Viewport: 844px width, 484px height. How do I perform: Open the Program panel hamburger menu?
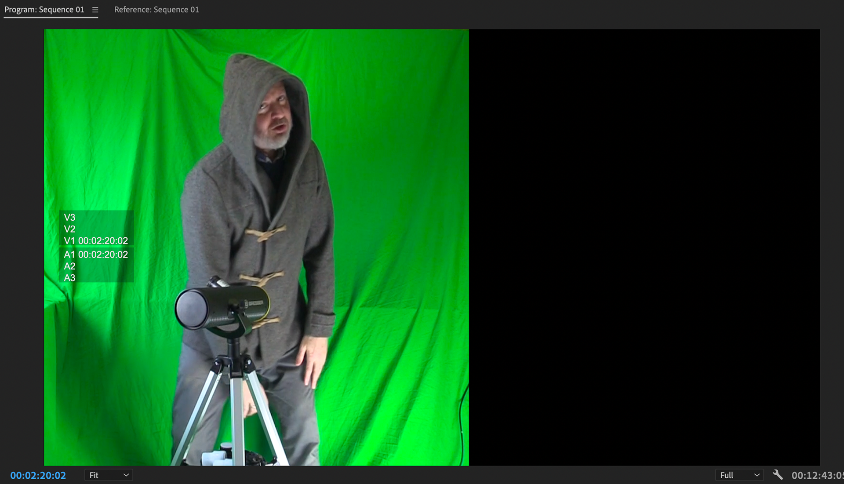click(x=95, y=10)
